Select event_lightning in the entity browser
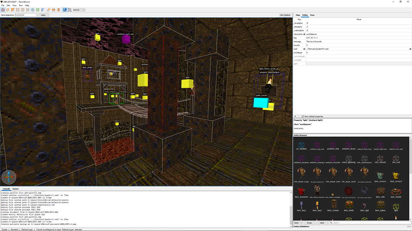The height and width of the screenshot is (231, 412). click(348, 160)
